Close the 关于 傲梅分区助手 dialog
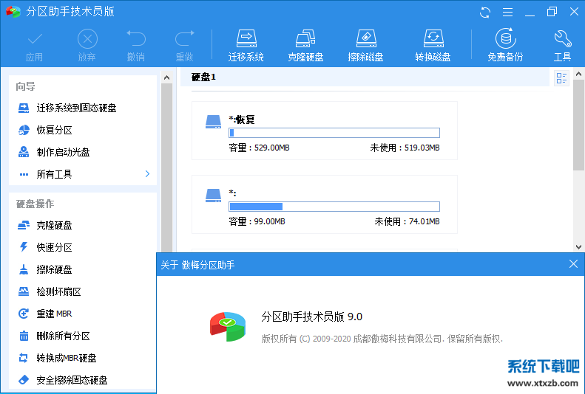This screenshot has width=585, height=394. click(573, 264)
